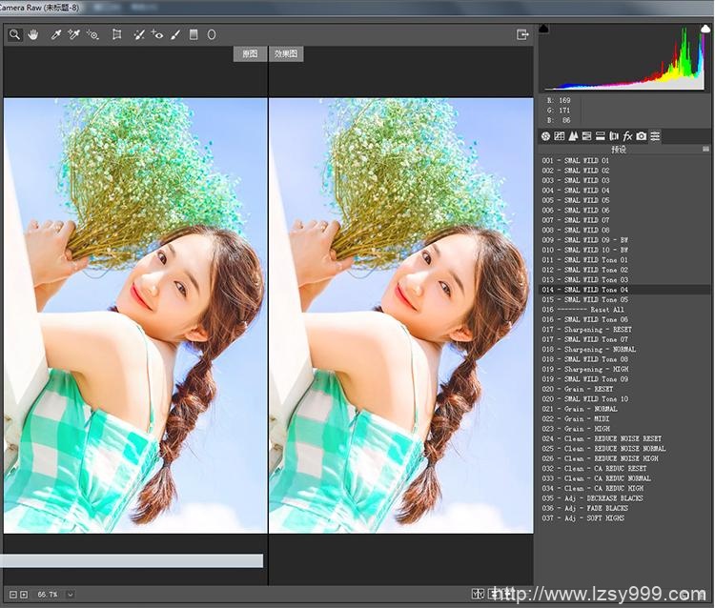Click the horizontal scrollbar under the preview
The image size is (715, 608).
coord(132,560)
